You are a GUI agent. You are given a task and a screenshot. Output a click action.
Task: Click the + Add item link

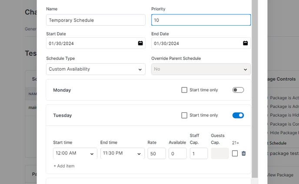click(64, 166)
